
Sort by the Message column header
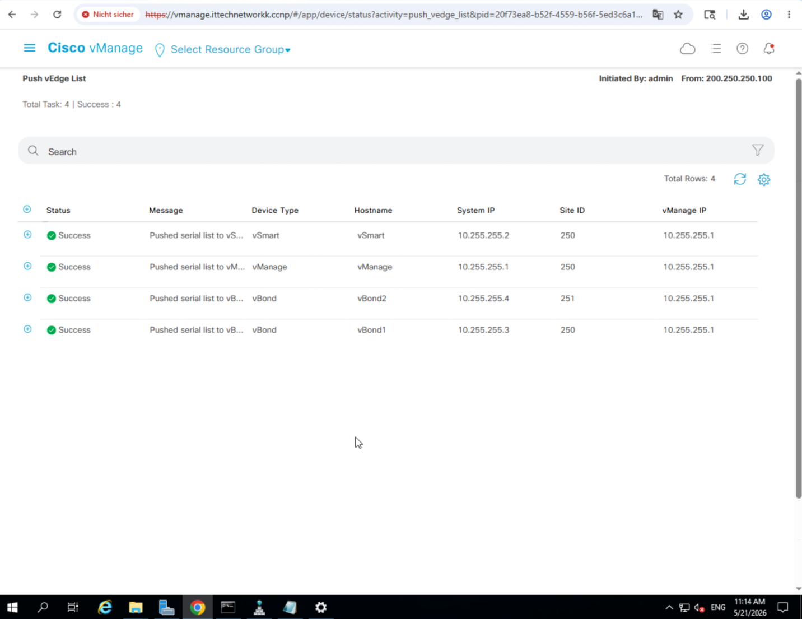point(166,211)
